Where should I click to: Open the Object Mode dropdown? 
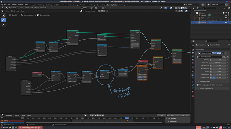tap(12, 8)
